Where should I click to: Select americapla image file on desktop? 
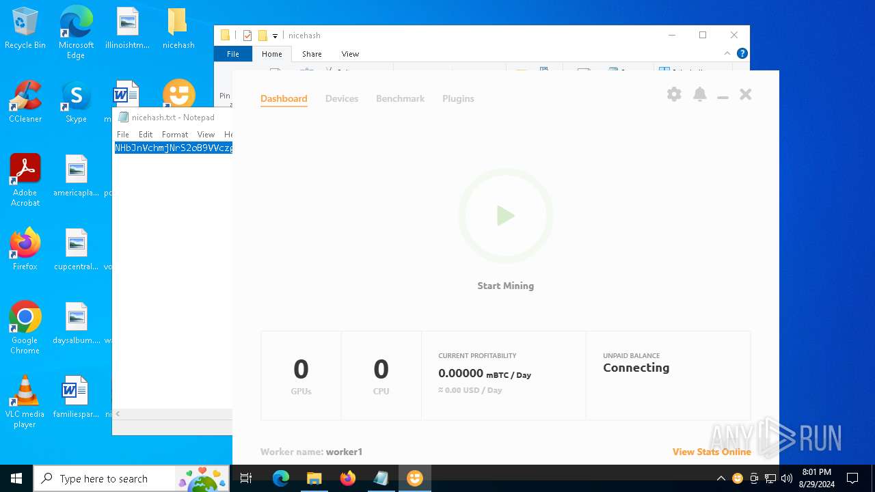76,176
